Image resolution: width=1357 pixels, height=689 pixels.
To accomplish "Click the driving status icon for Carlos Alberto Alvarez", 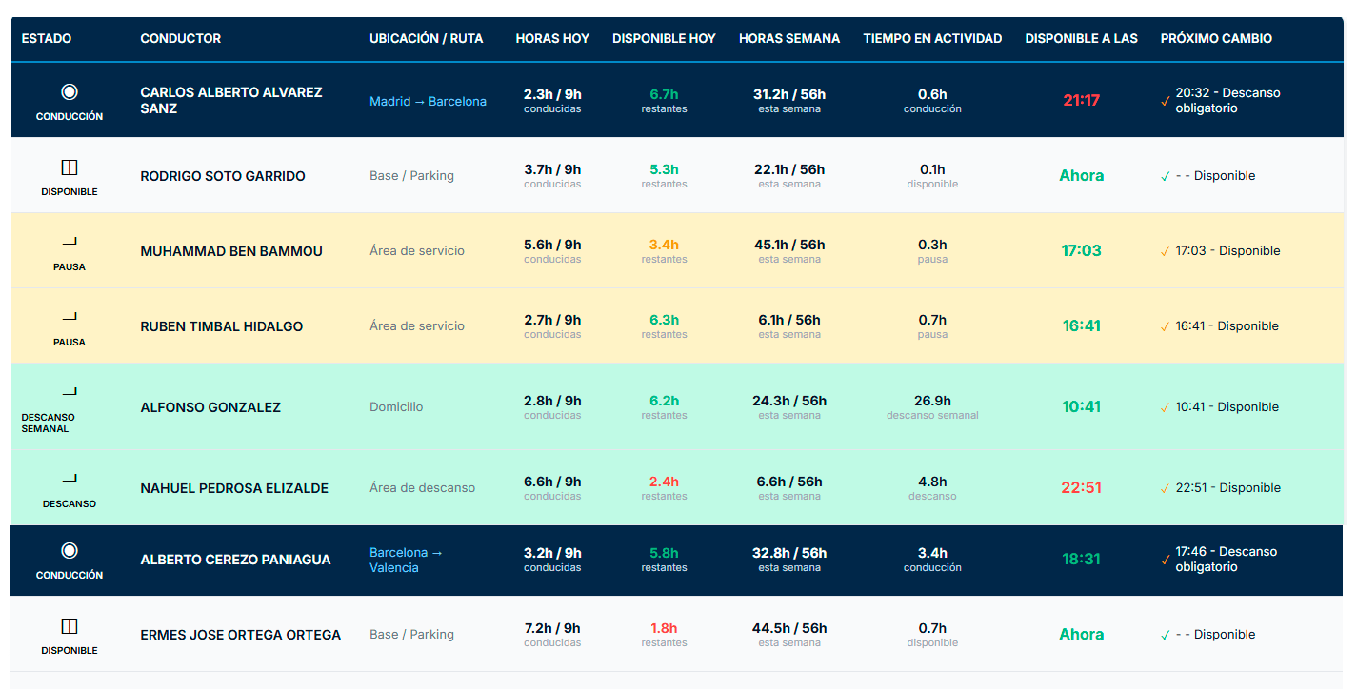I will (x=69, y=92).
